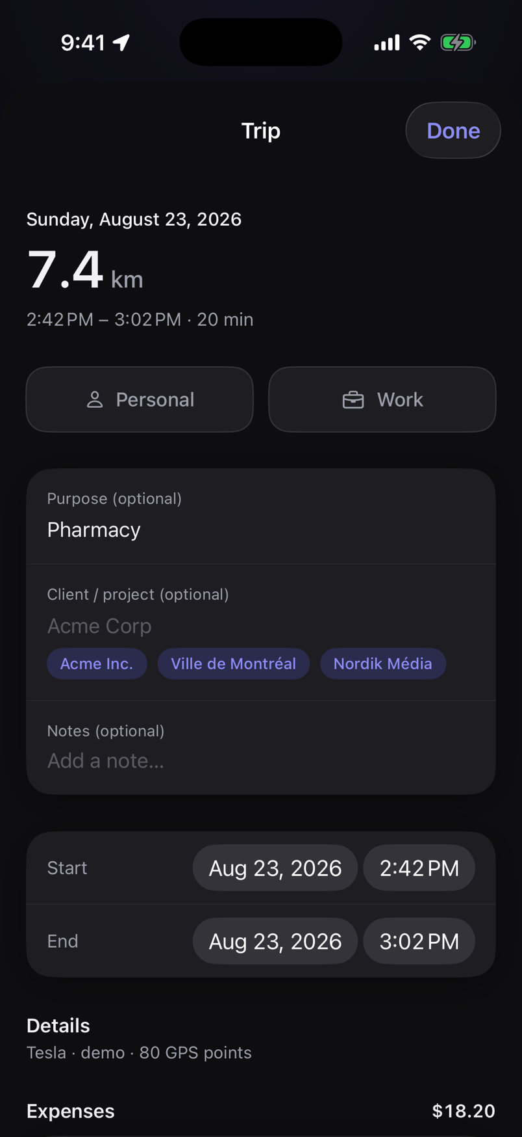Tap the person icon on Personal button
522x1137 pixels.
tap(95, 399)
